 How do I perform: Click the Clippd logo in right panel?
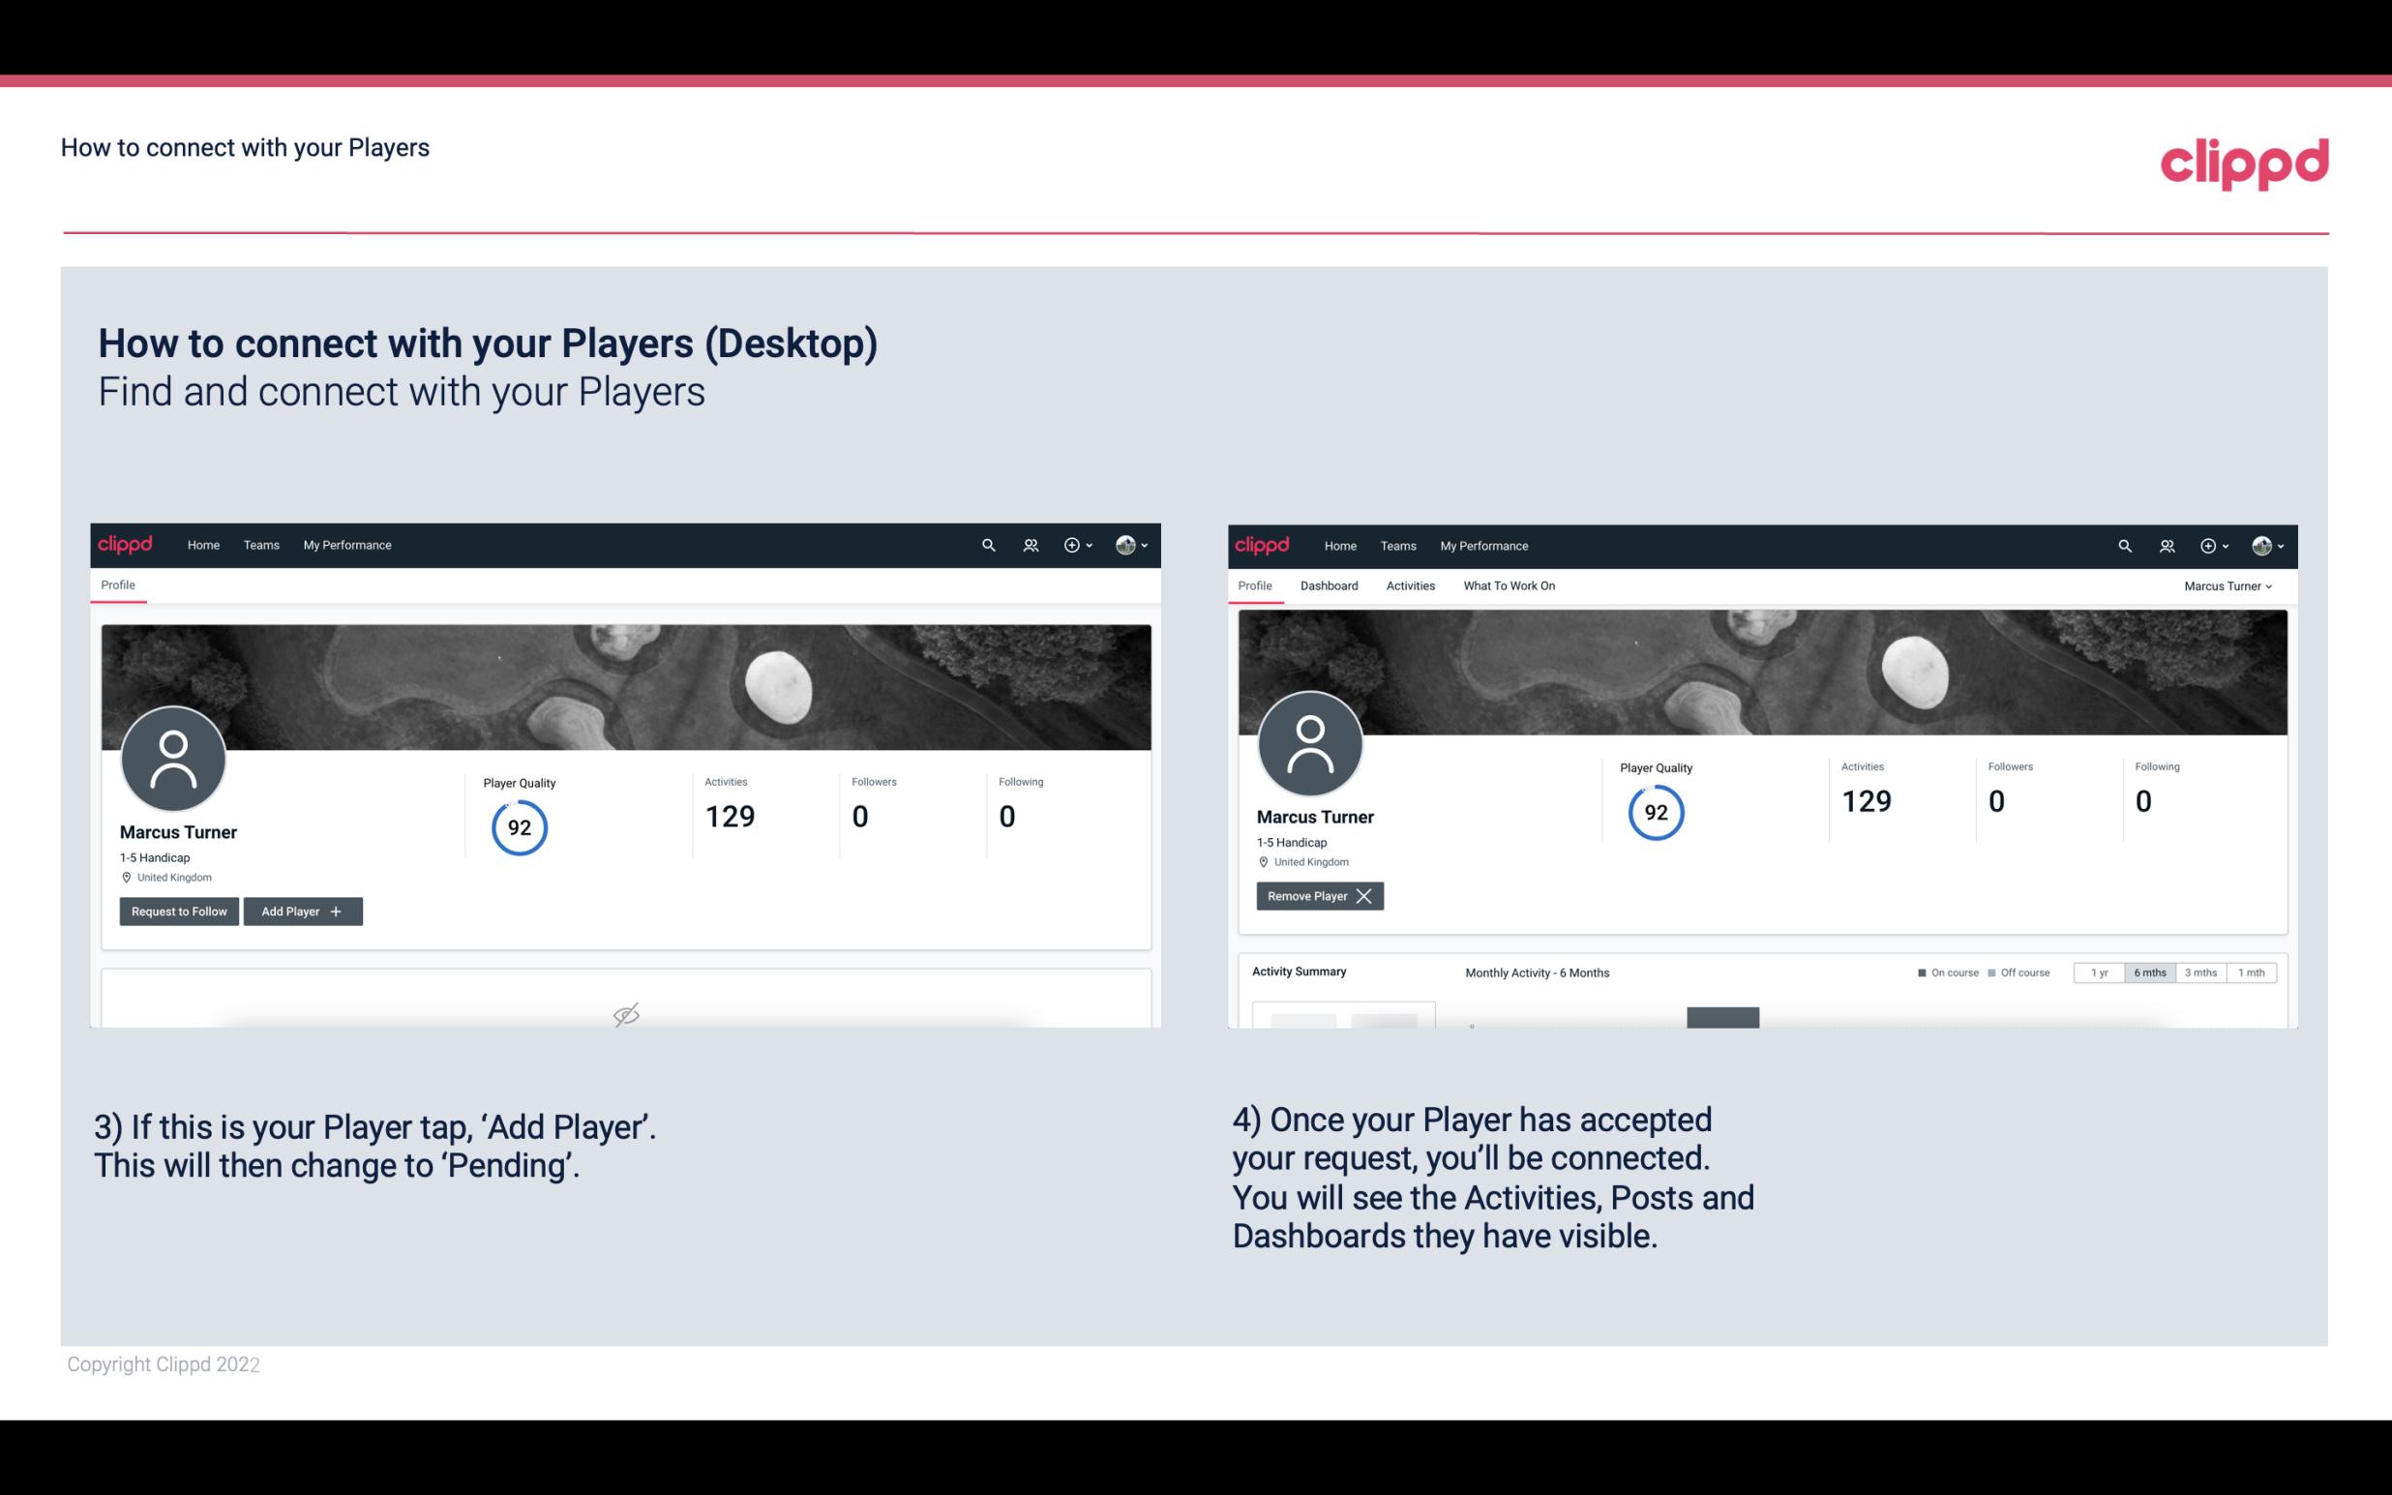click(x=1261, y=544)
